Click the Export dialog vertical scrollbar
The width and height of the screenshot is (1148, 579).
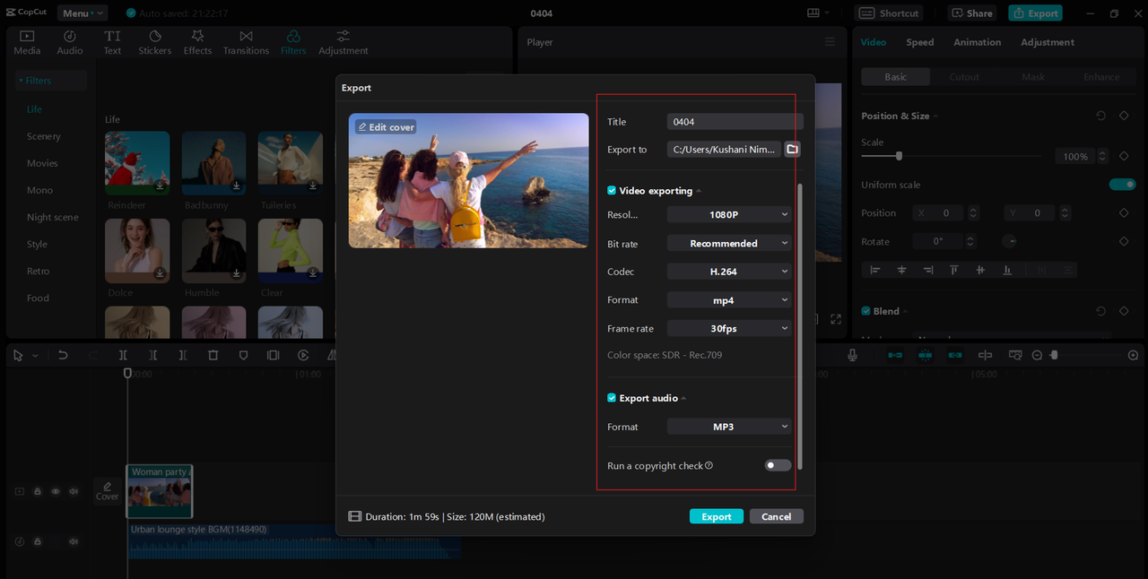pos(799,326)
